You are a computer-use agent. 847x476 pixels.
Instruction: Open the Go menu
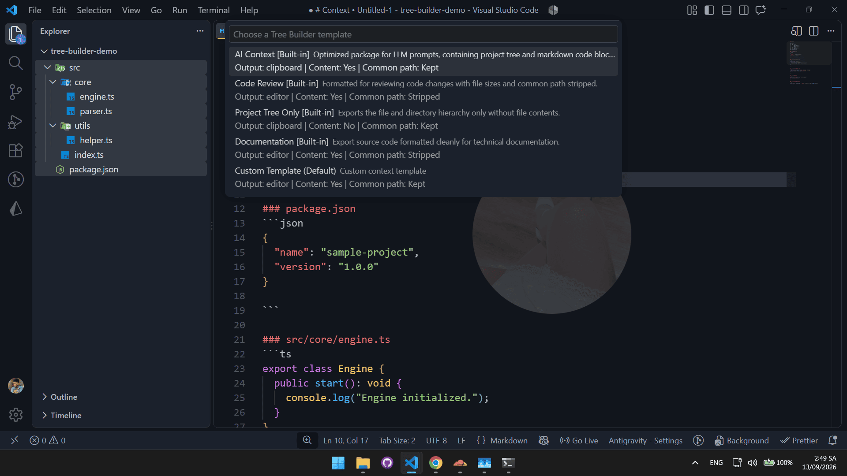pos(156,10)
